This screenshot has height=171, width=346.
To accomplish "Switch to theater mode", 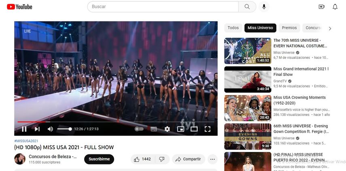I will [194, 129].
